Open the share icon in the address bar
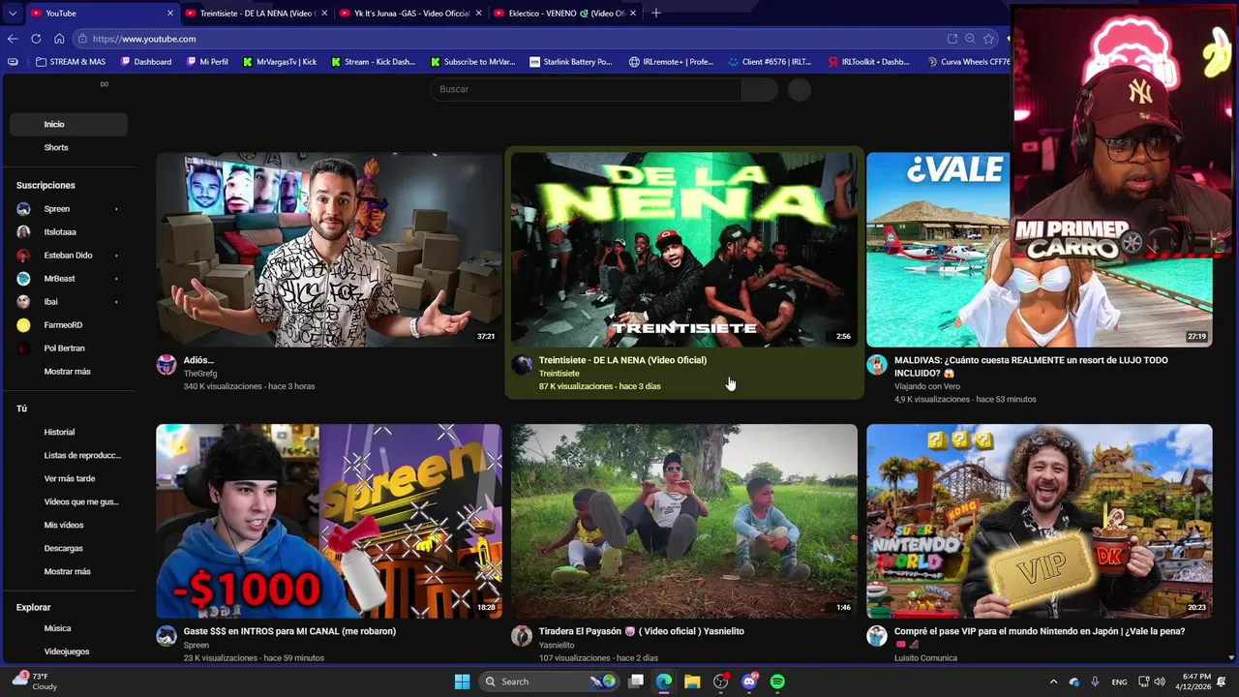 (x=952, y=39)
